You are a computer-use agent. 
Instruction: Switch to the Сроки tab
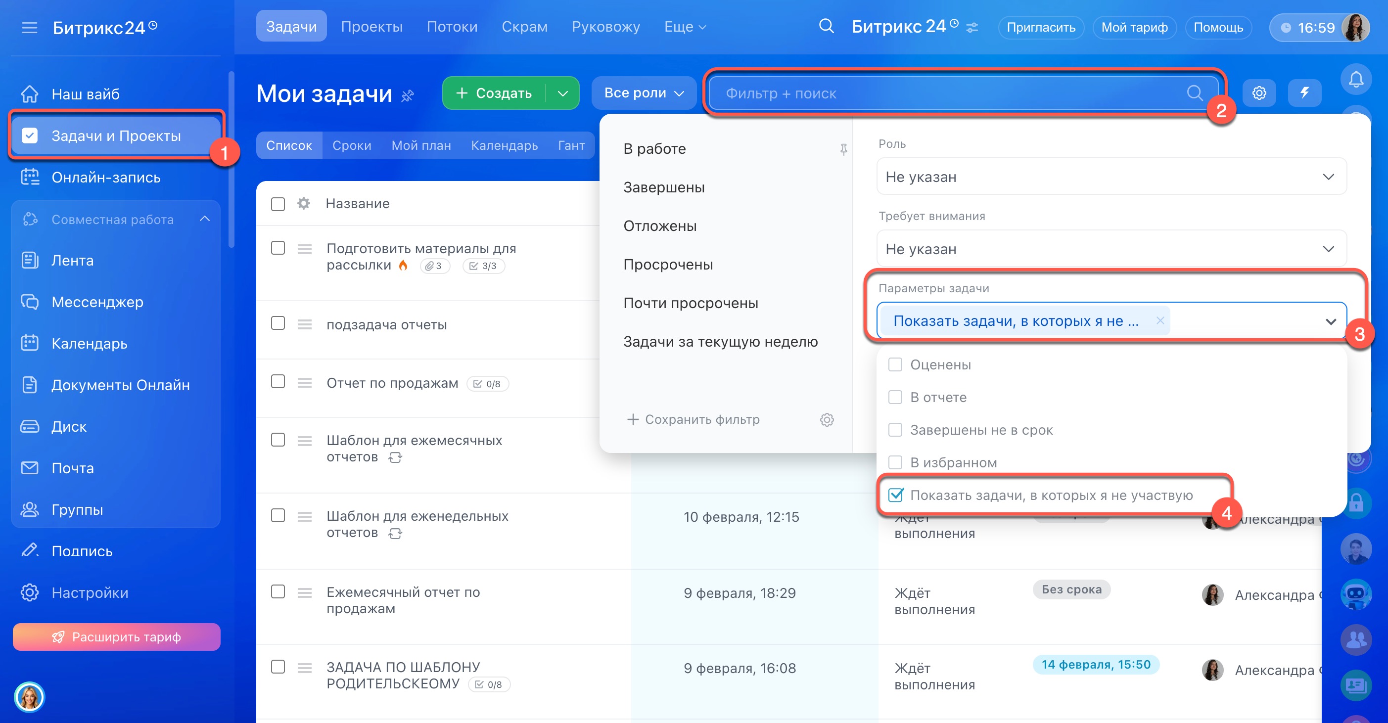pos(351,145)
